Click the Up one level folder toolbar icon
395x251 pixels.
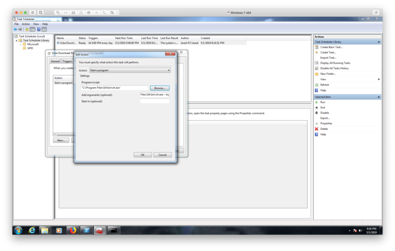click(27, 29)
